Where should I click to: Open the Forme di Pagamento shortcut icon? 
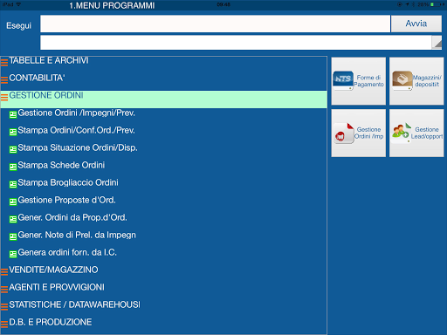point(343,80)
